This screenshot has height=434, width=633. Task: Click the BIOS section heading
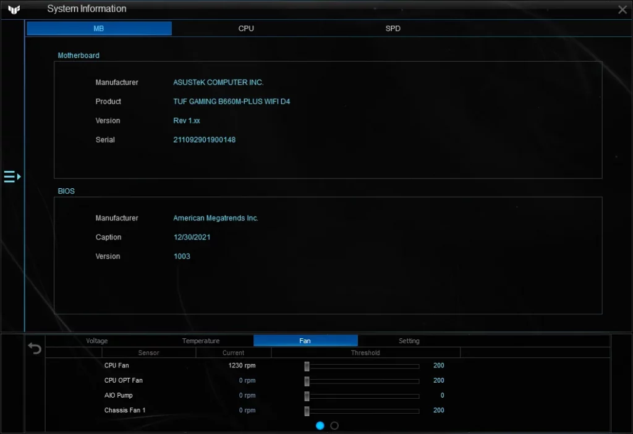(66, 191)
